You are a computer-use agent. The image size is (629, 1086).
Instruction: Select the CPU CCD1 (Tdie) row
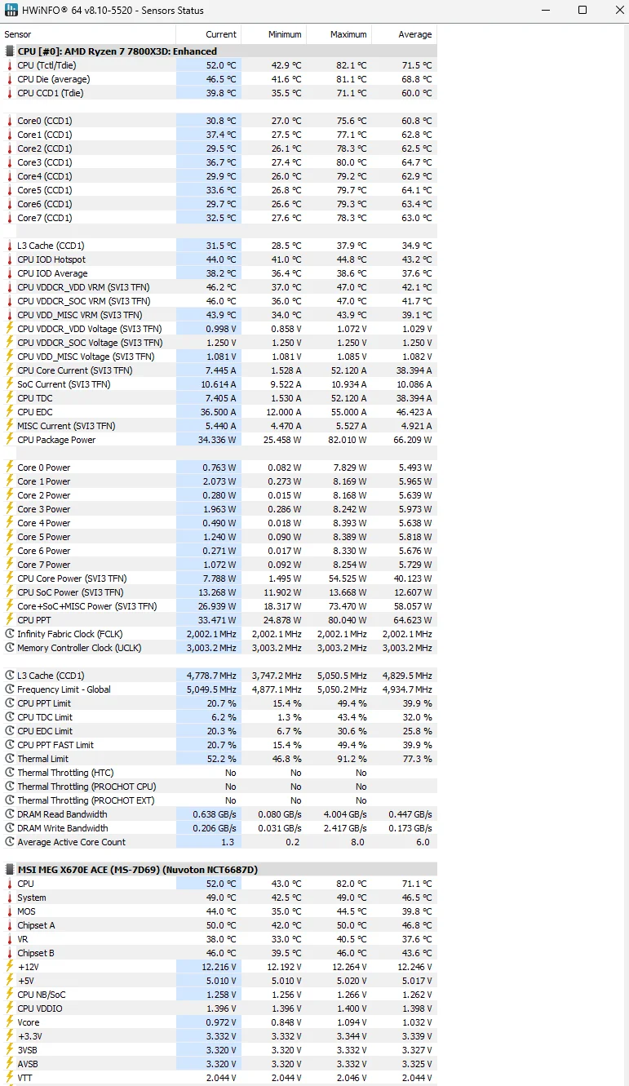(219, 93)
